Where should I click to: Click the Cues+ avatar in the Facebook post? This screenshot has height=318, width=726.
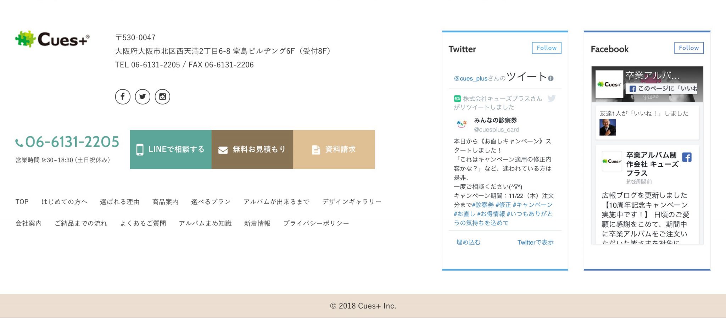pos(612,161)
